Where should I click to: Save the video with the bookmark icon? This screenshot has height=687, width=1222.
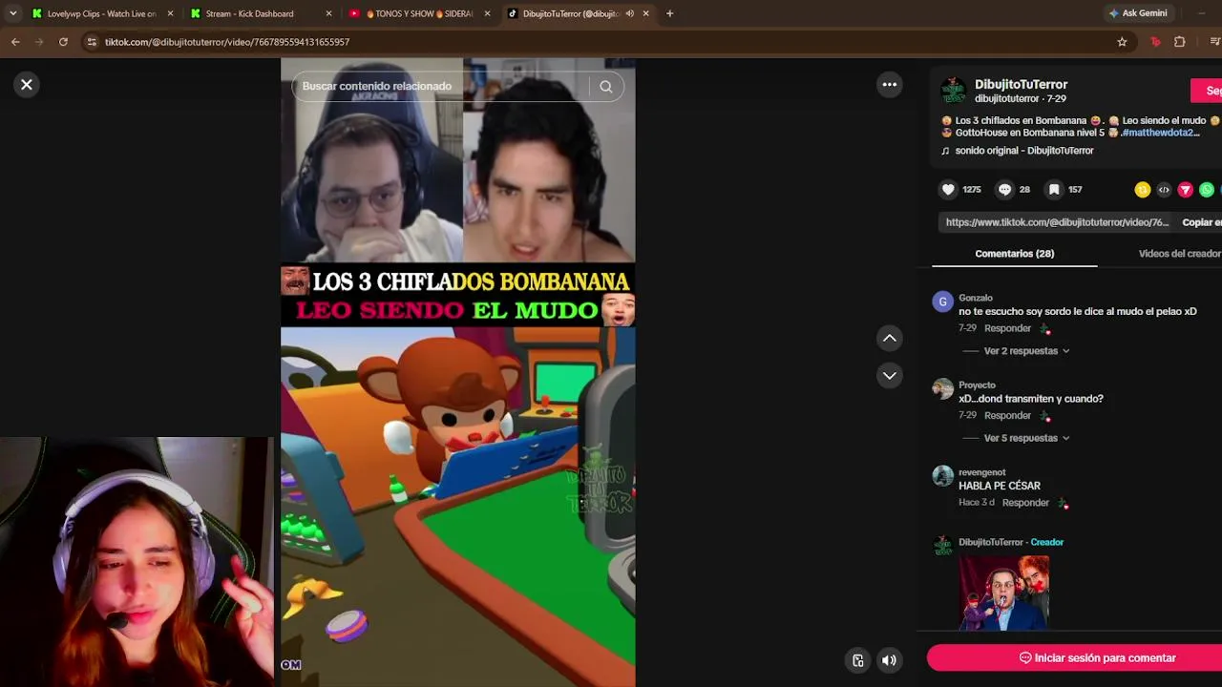(1054, 190)
